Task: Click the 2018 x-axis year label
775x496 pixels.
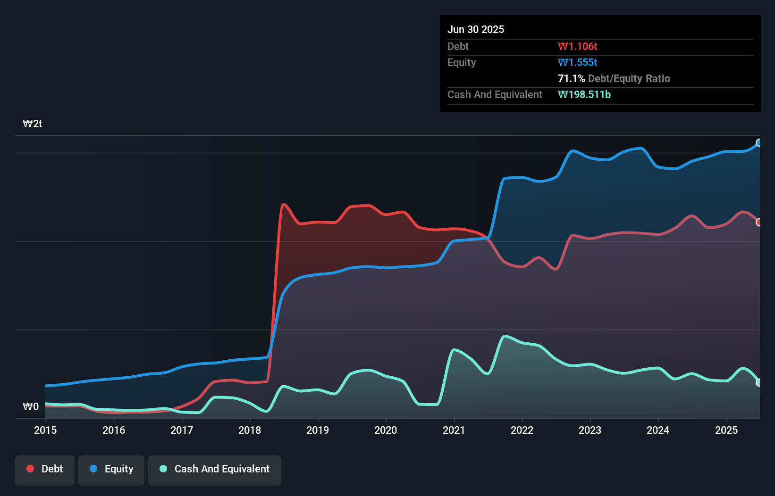Action: (250, 430)
